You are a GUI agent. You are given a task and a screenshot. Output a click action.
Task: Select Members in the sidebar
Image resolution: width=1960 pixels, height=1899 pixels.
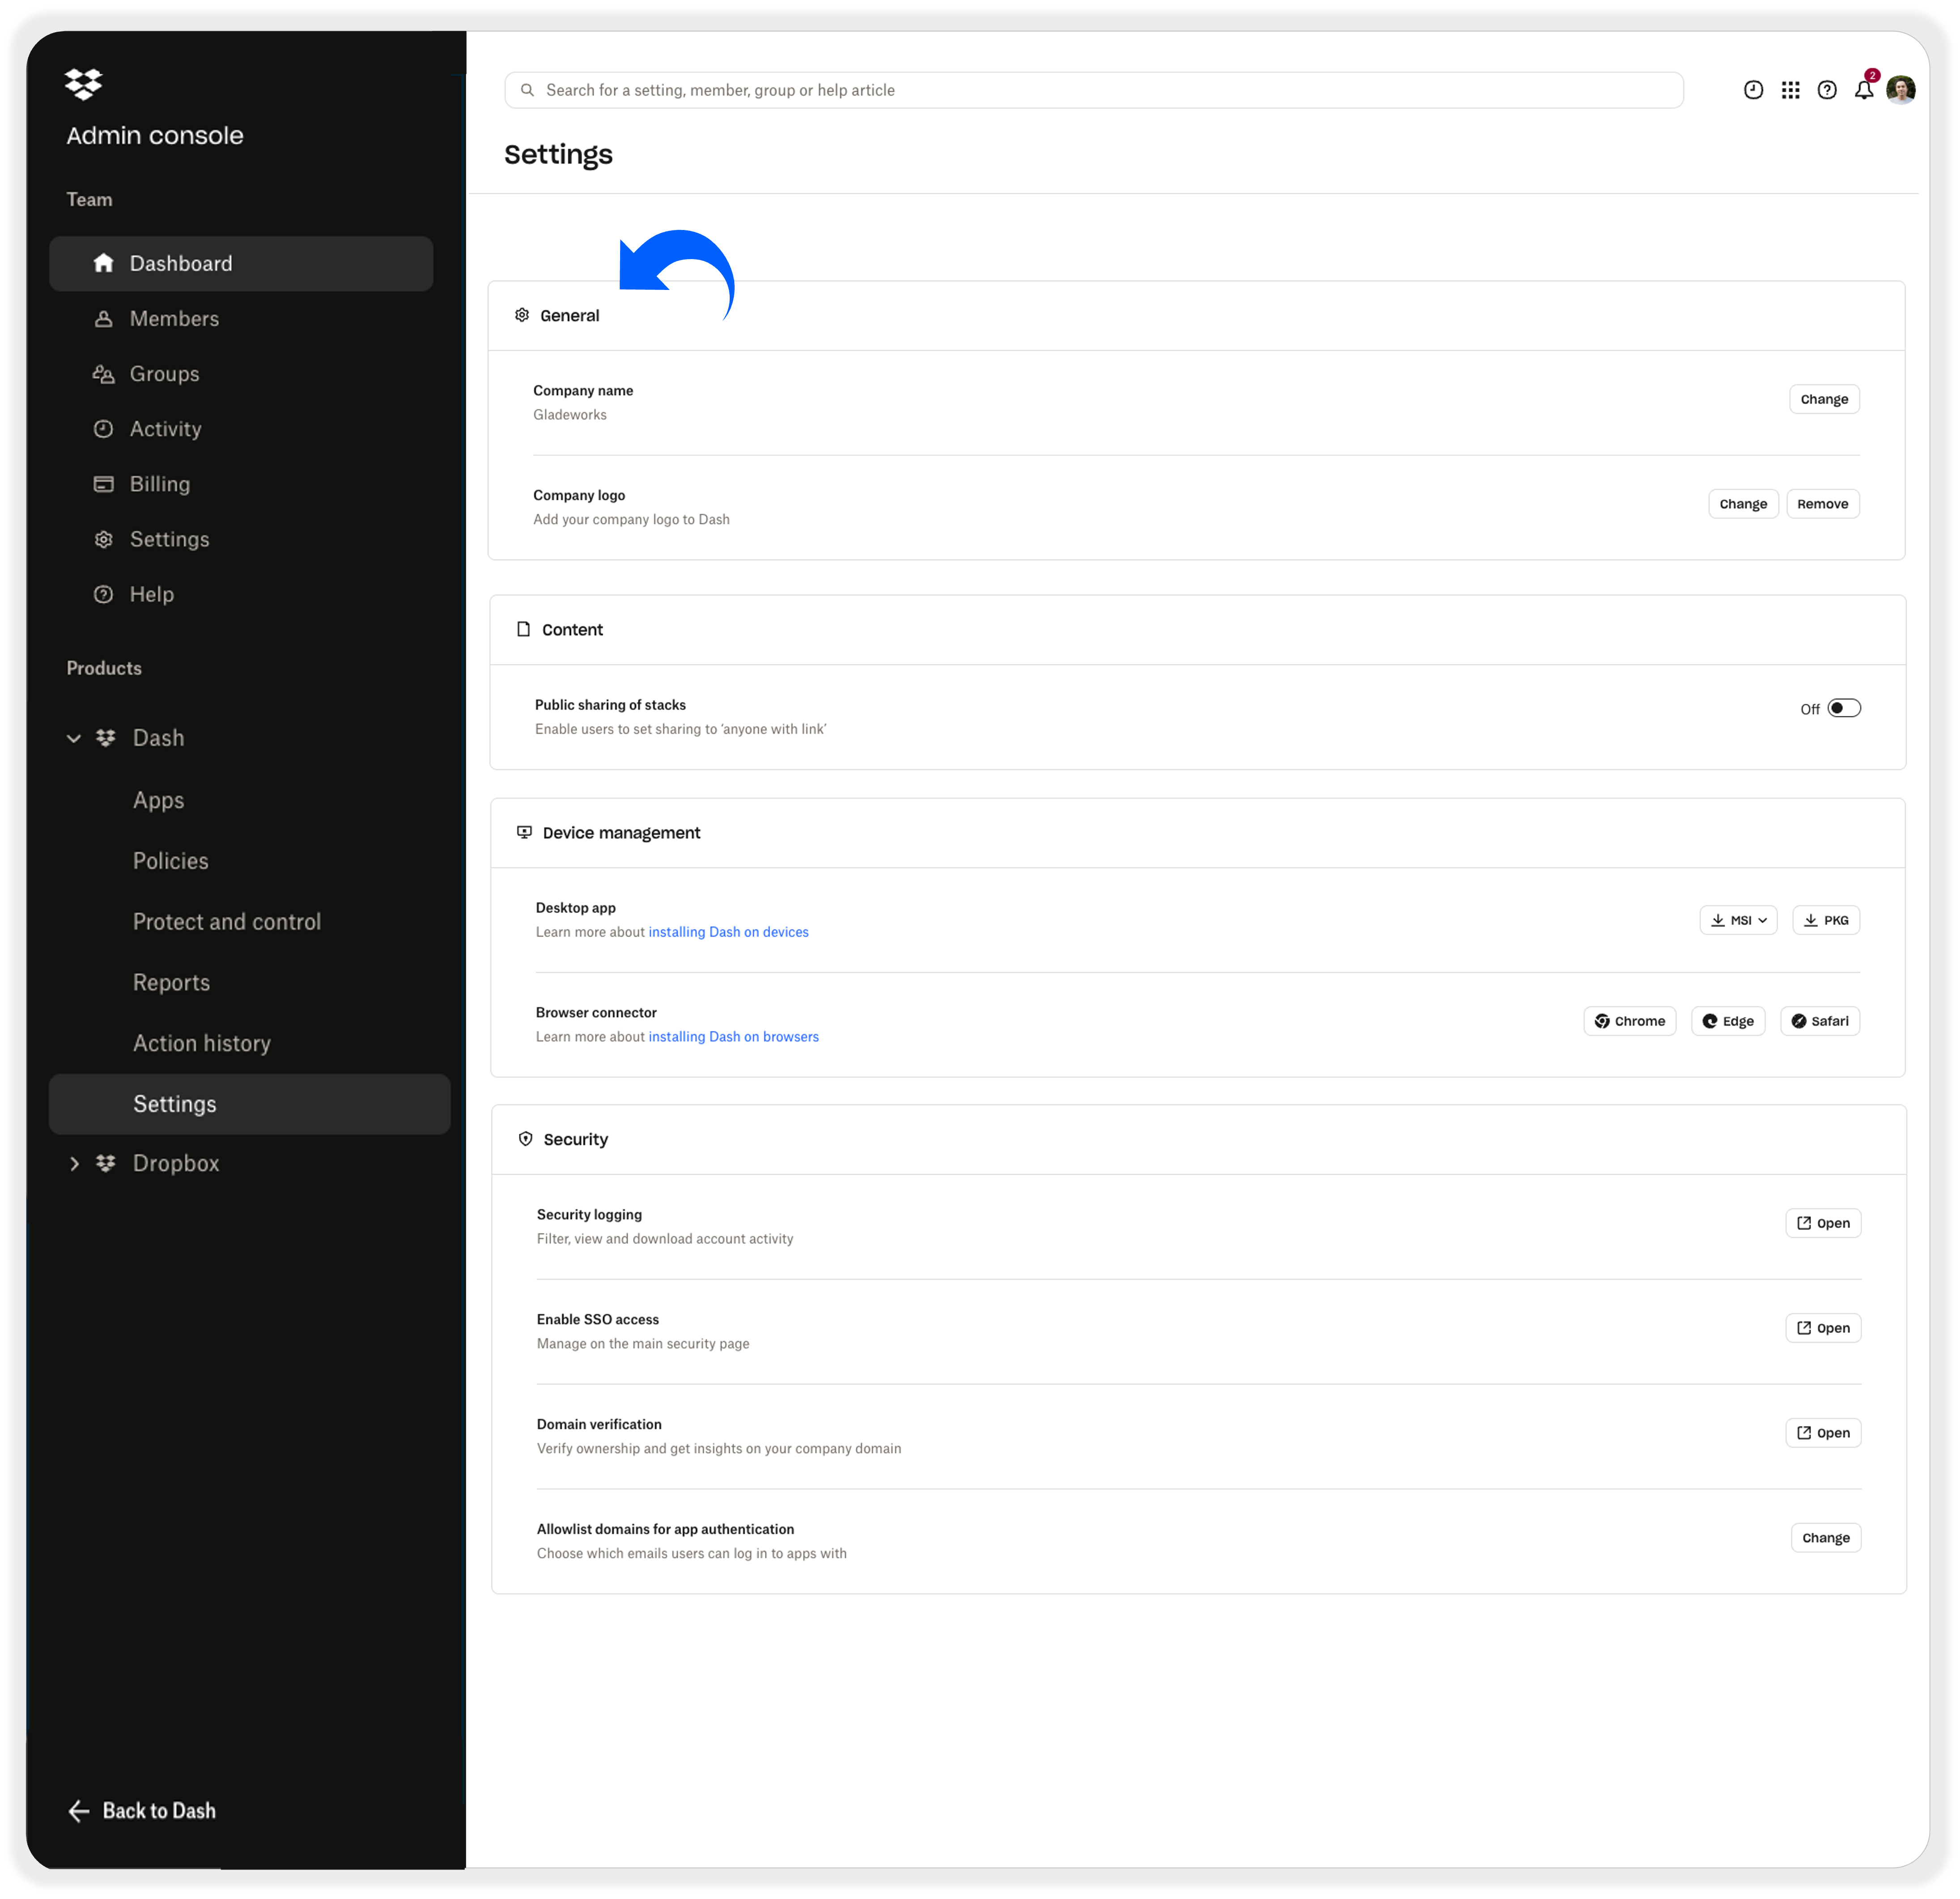[x=174, y=318]
